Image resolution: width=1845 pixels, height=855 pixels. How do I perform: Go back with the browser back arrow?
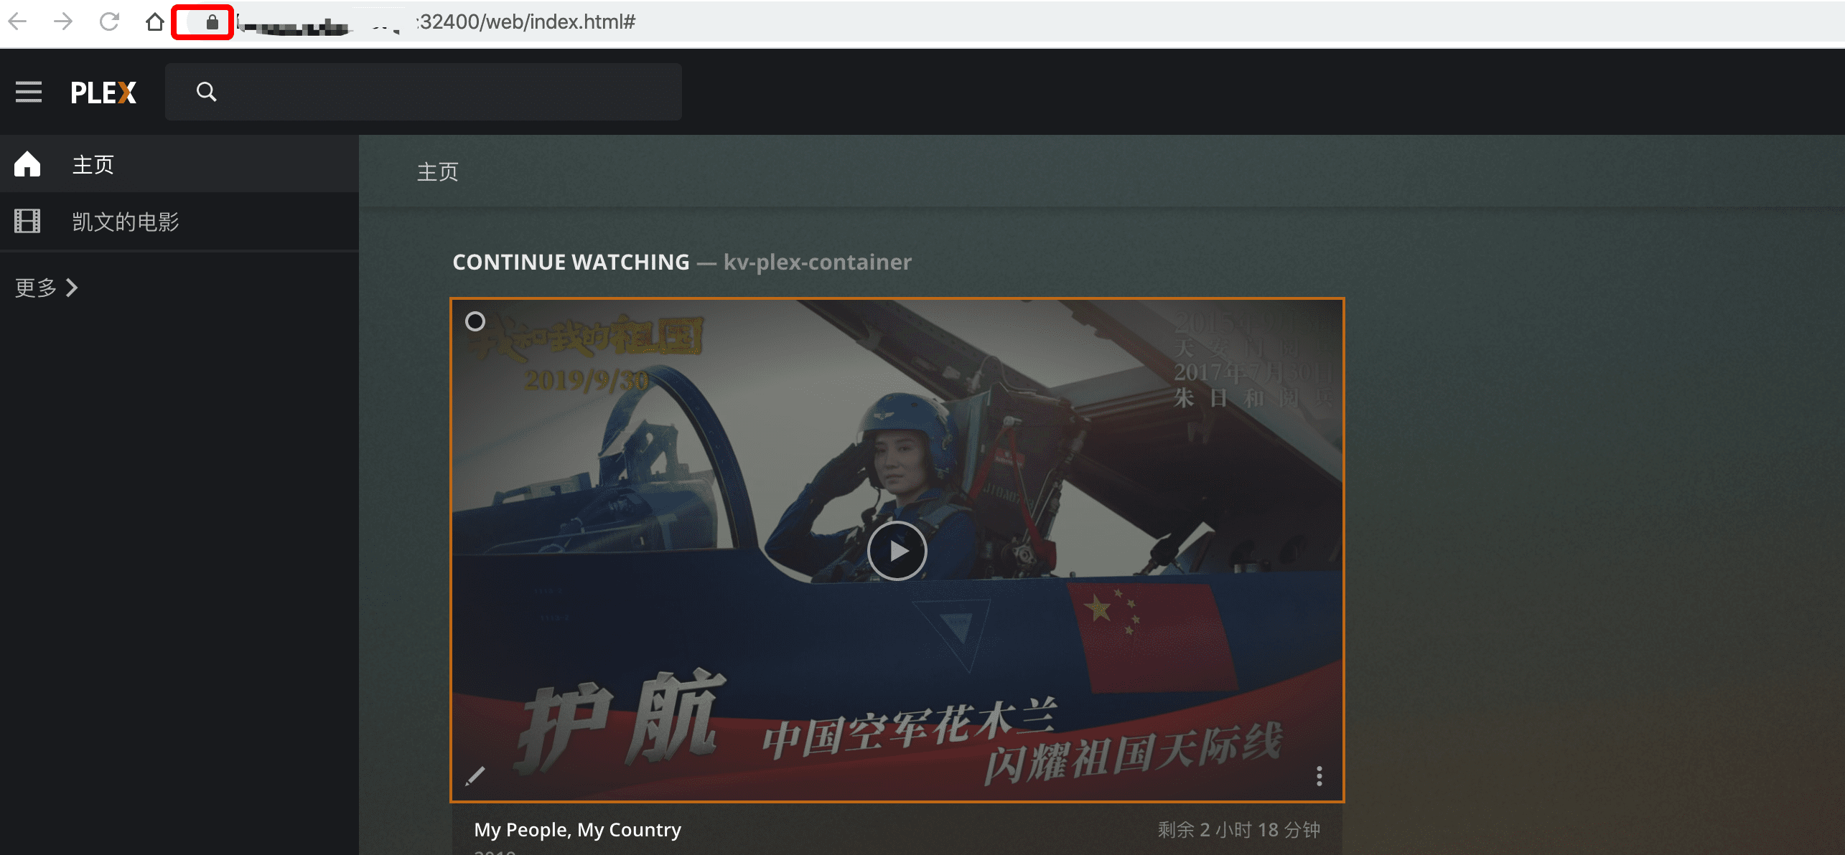click(x=18, y=22)
